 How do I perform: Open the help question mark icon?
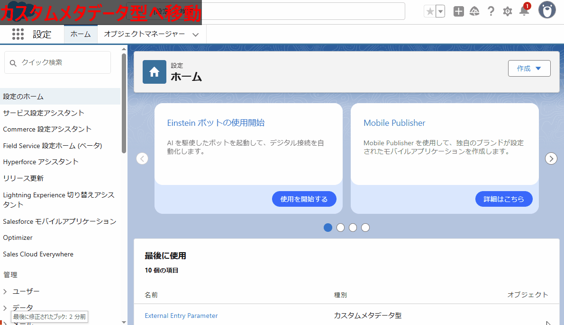click(491, 11)
